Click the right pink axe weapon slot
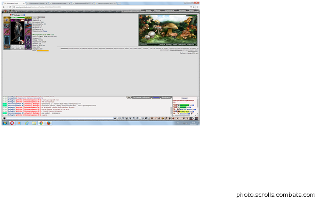Image resolution: width=320 pixels, height=200 pixels. click(28, 32)
